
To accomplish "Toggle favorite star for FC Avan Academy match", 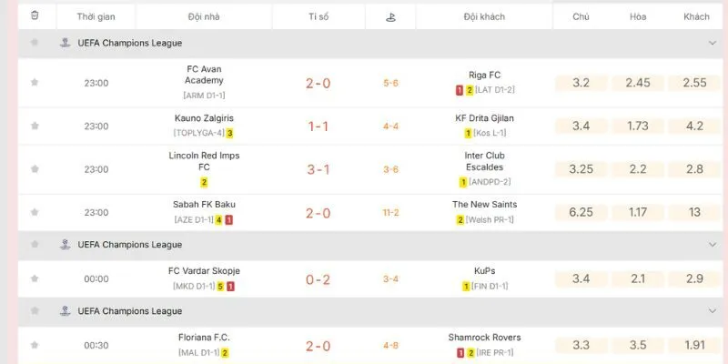I will [x=35, y=83].
